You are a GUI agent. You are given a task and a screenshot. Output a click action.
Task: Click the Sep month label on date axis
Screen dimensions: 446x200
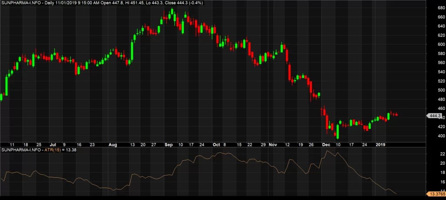click(169, 145)
